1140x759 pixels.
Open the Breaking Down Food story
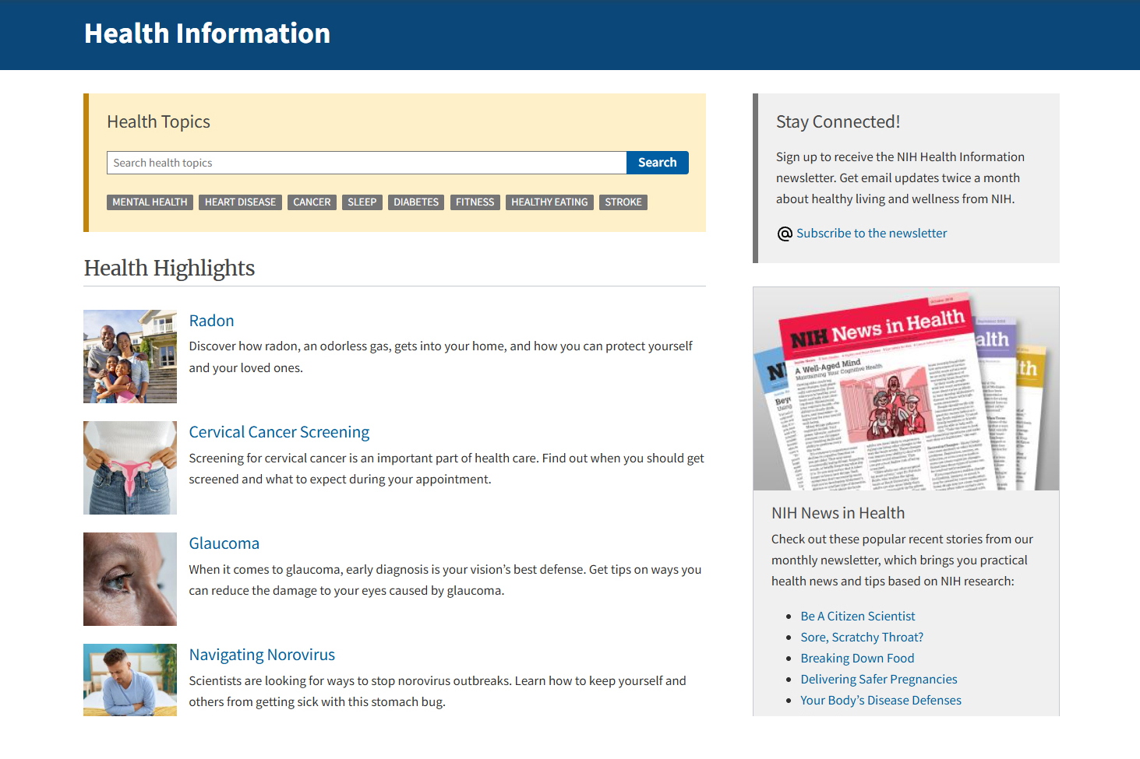tap(857, 658)
